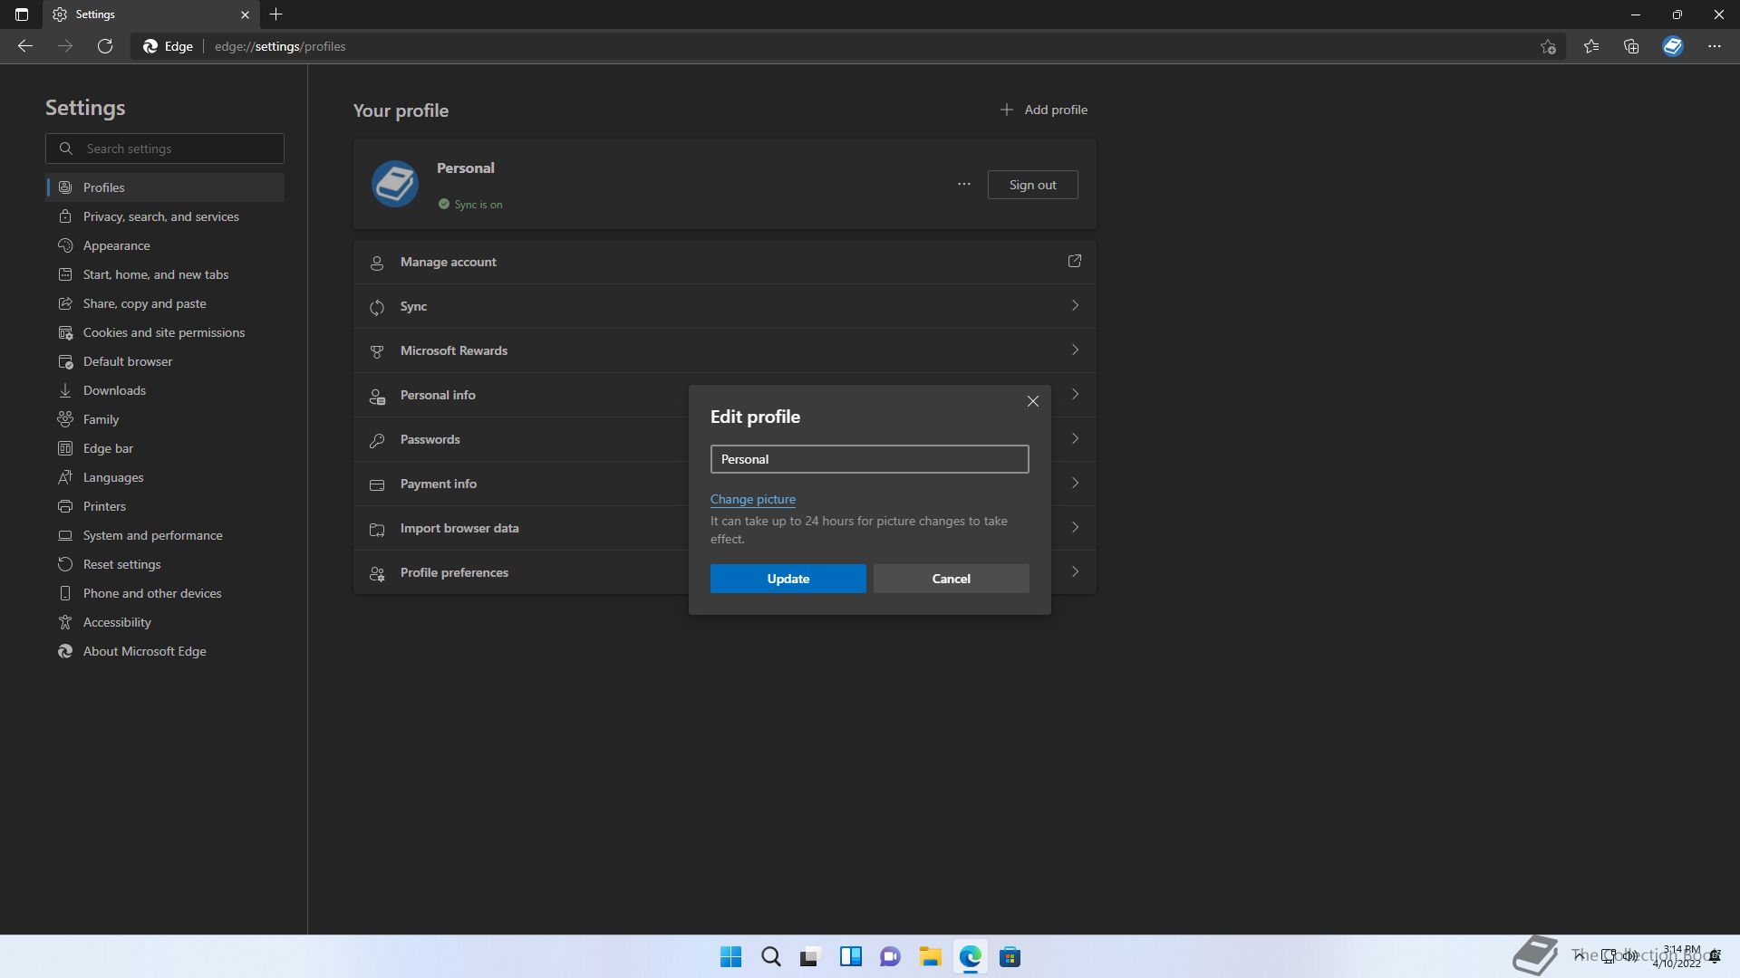Open Settings and more ellipsis menu
Image resolution: width=1740 pixels, height=978 pixels.
[1714, 46]
